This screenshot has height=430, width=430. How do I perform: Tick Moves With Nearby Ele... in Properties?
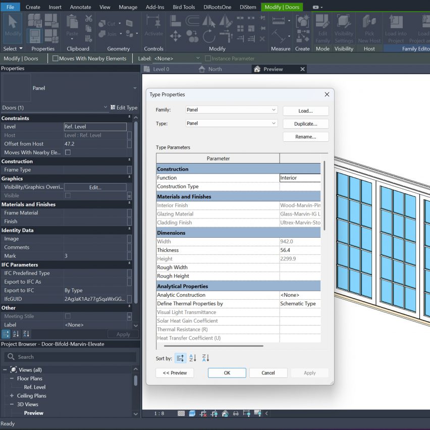click(x=68, y=152)
